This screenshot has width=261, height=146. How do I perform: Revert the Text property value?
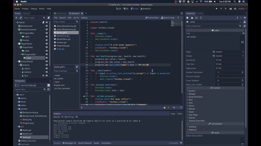[x=243, y=33]
